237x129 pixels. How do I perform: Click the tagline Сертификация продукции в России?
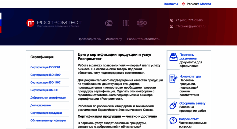click(58, 26)
